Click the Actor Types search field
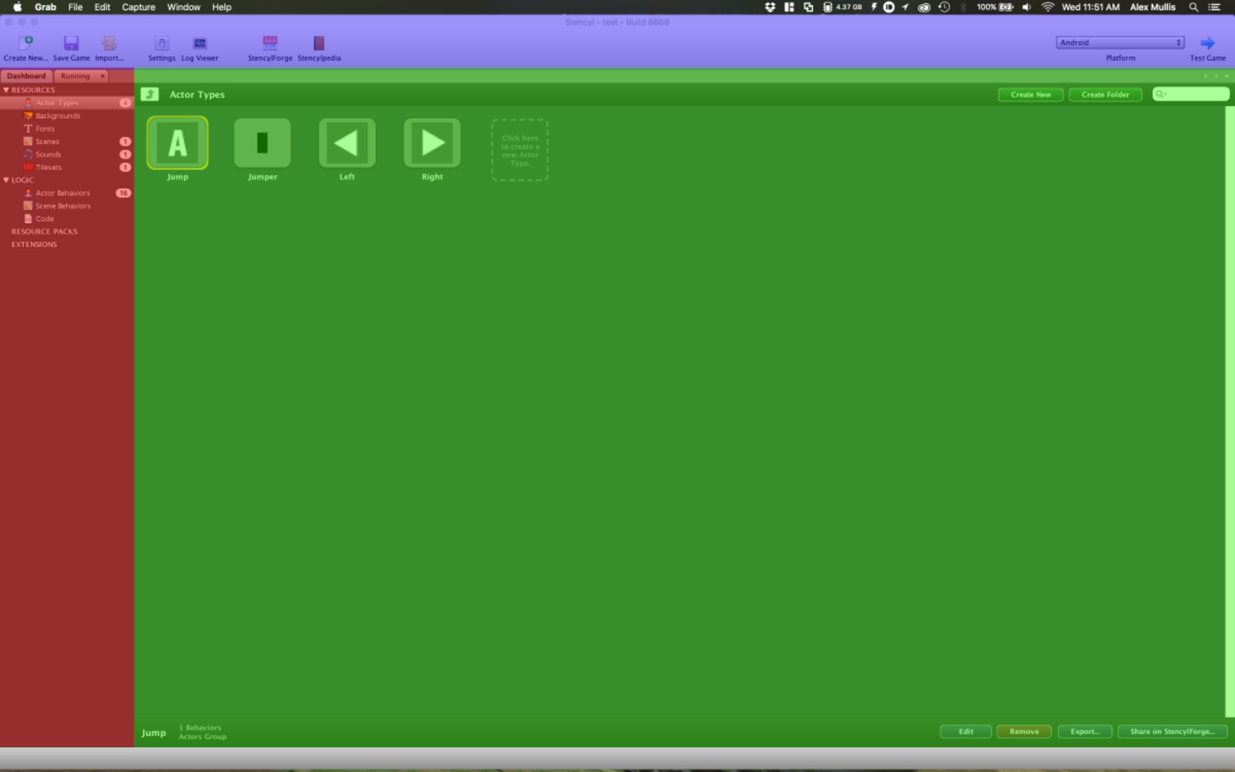The image size is (1235, 772). (1195, 95)
